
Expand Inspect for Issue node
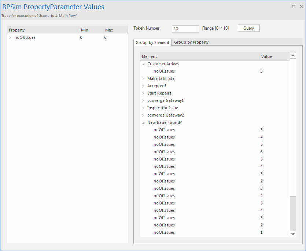coord(143,108)
